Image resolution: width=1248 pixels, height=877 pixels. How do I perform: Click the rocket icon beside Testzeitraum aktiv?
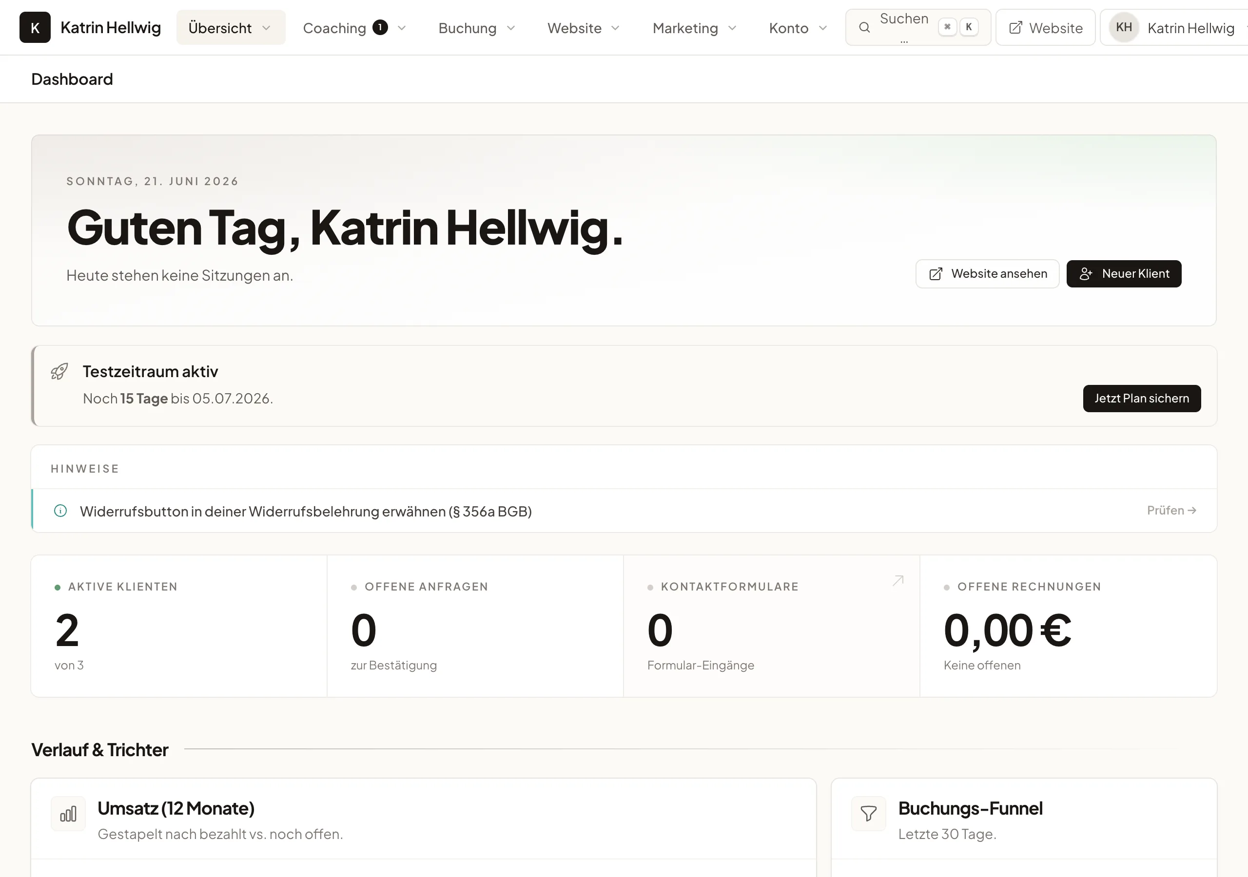59,372
